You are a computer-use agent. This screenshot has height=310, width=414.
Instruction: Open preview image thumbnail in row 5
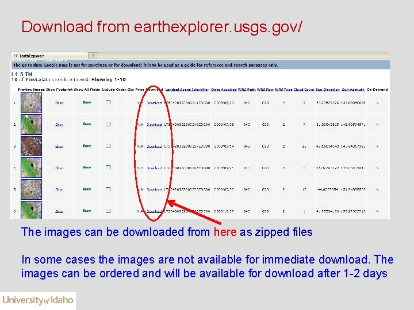click(x=31, y=189)
